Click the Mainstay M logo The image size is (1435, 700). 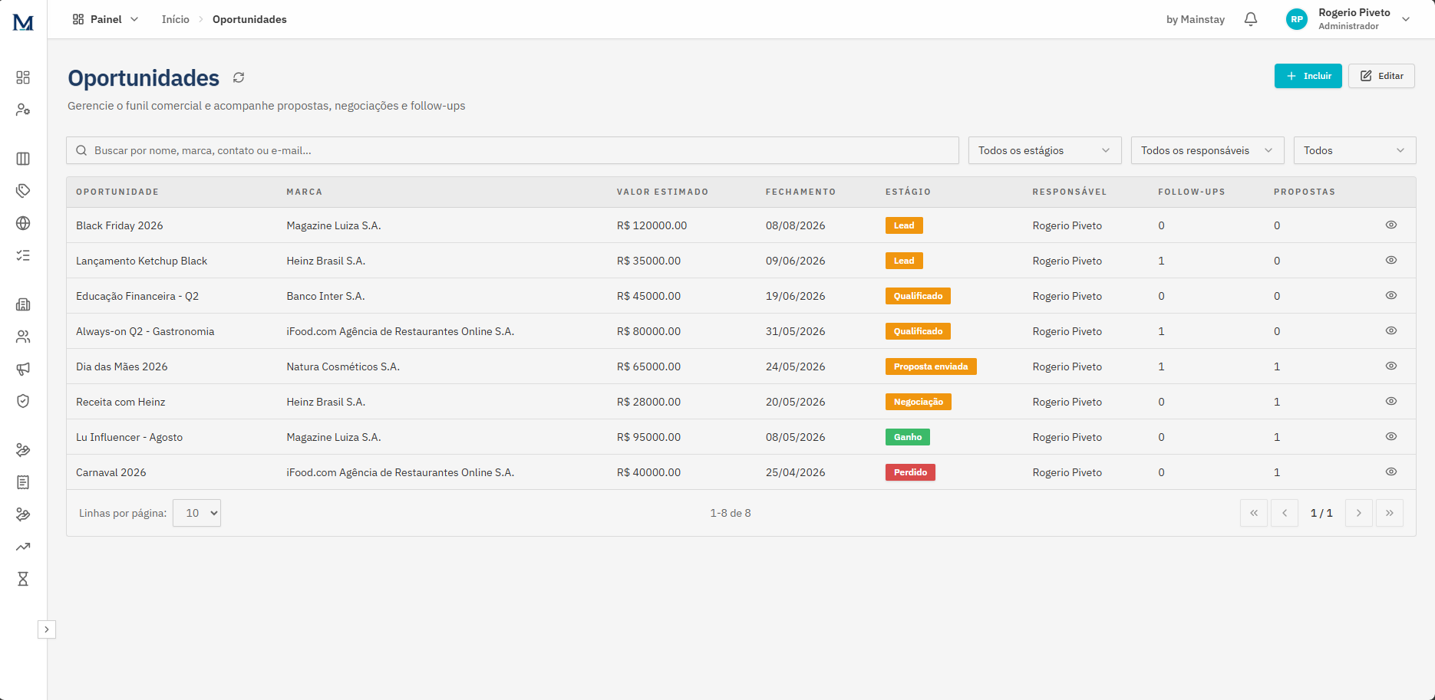coord(23,22)
